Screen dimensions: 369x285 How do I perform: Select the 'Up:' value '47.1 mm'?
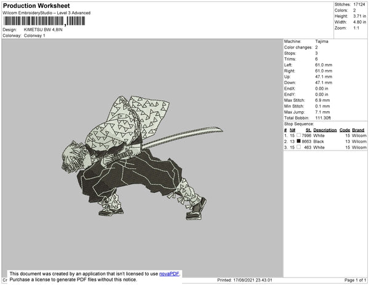tap(323, 77)
